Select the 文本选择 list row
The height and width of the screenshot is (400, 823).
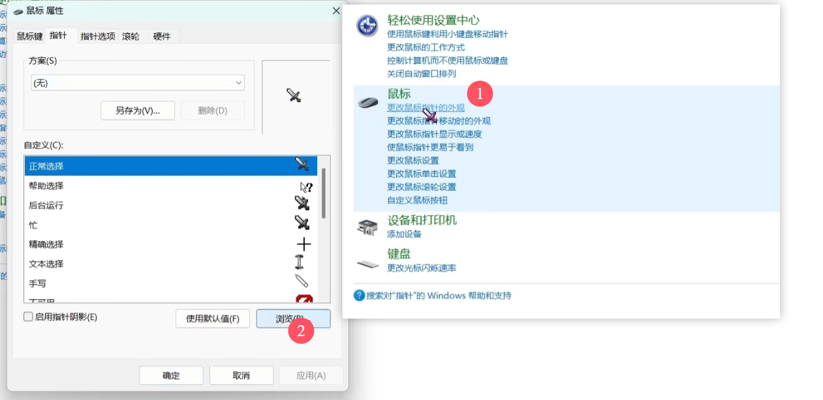(x=171, y=264)
